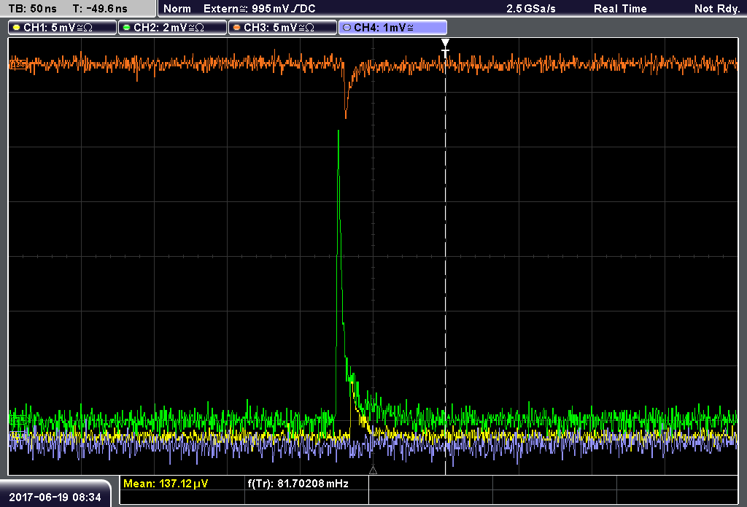Click the yellow CH1 indicator dot

17,28
